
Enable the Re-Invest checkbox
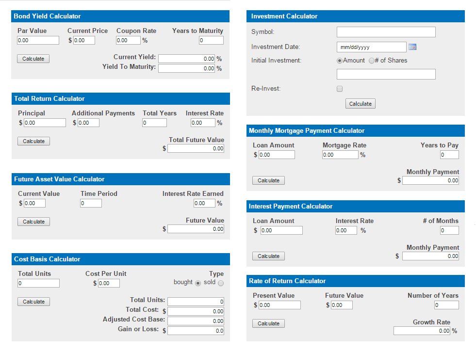[x=340, y=89]
